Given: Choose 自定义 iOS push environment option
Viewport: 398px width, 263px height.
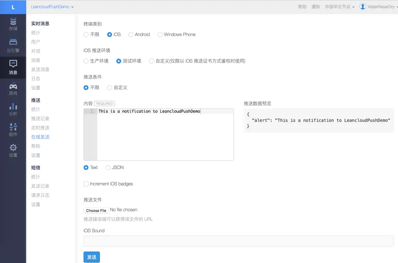Looking at the screenshot, I should tap(151, 61).
